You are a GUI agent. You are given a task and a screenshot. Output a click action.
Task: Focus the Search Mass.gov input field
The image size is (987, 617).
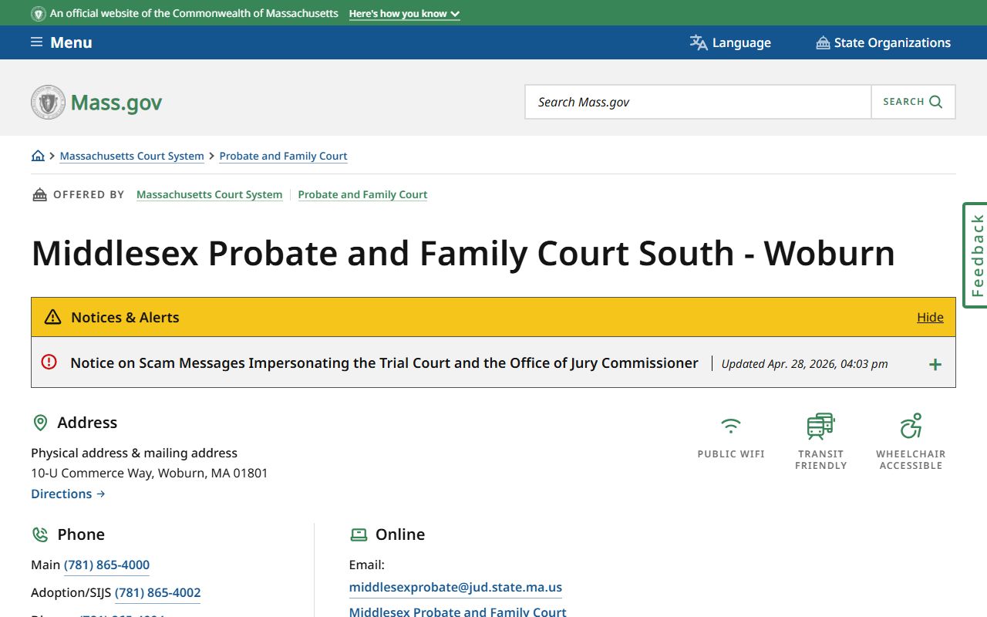click(698, 102)
